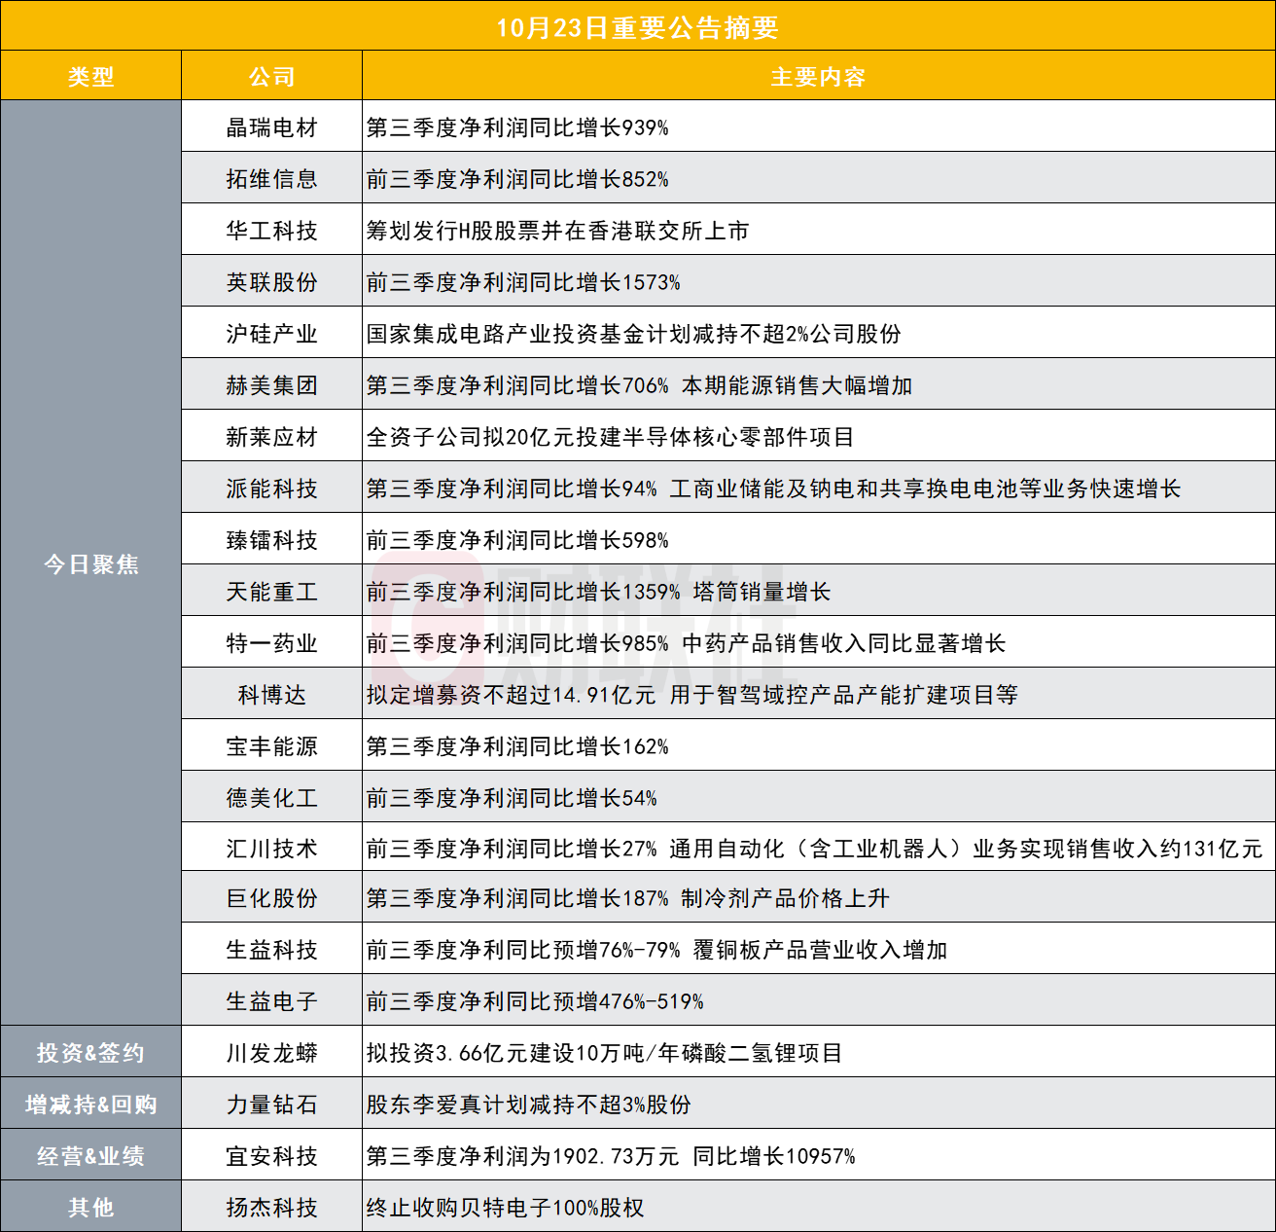Click the text 第三季度净利润同比增长187% 制冷剂产品价格上升
Viewport: 1276px width, 1232px height.
628,898
